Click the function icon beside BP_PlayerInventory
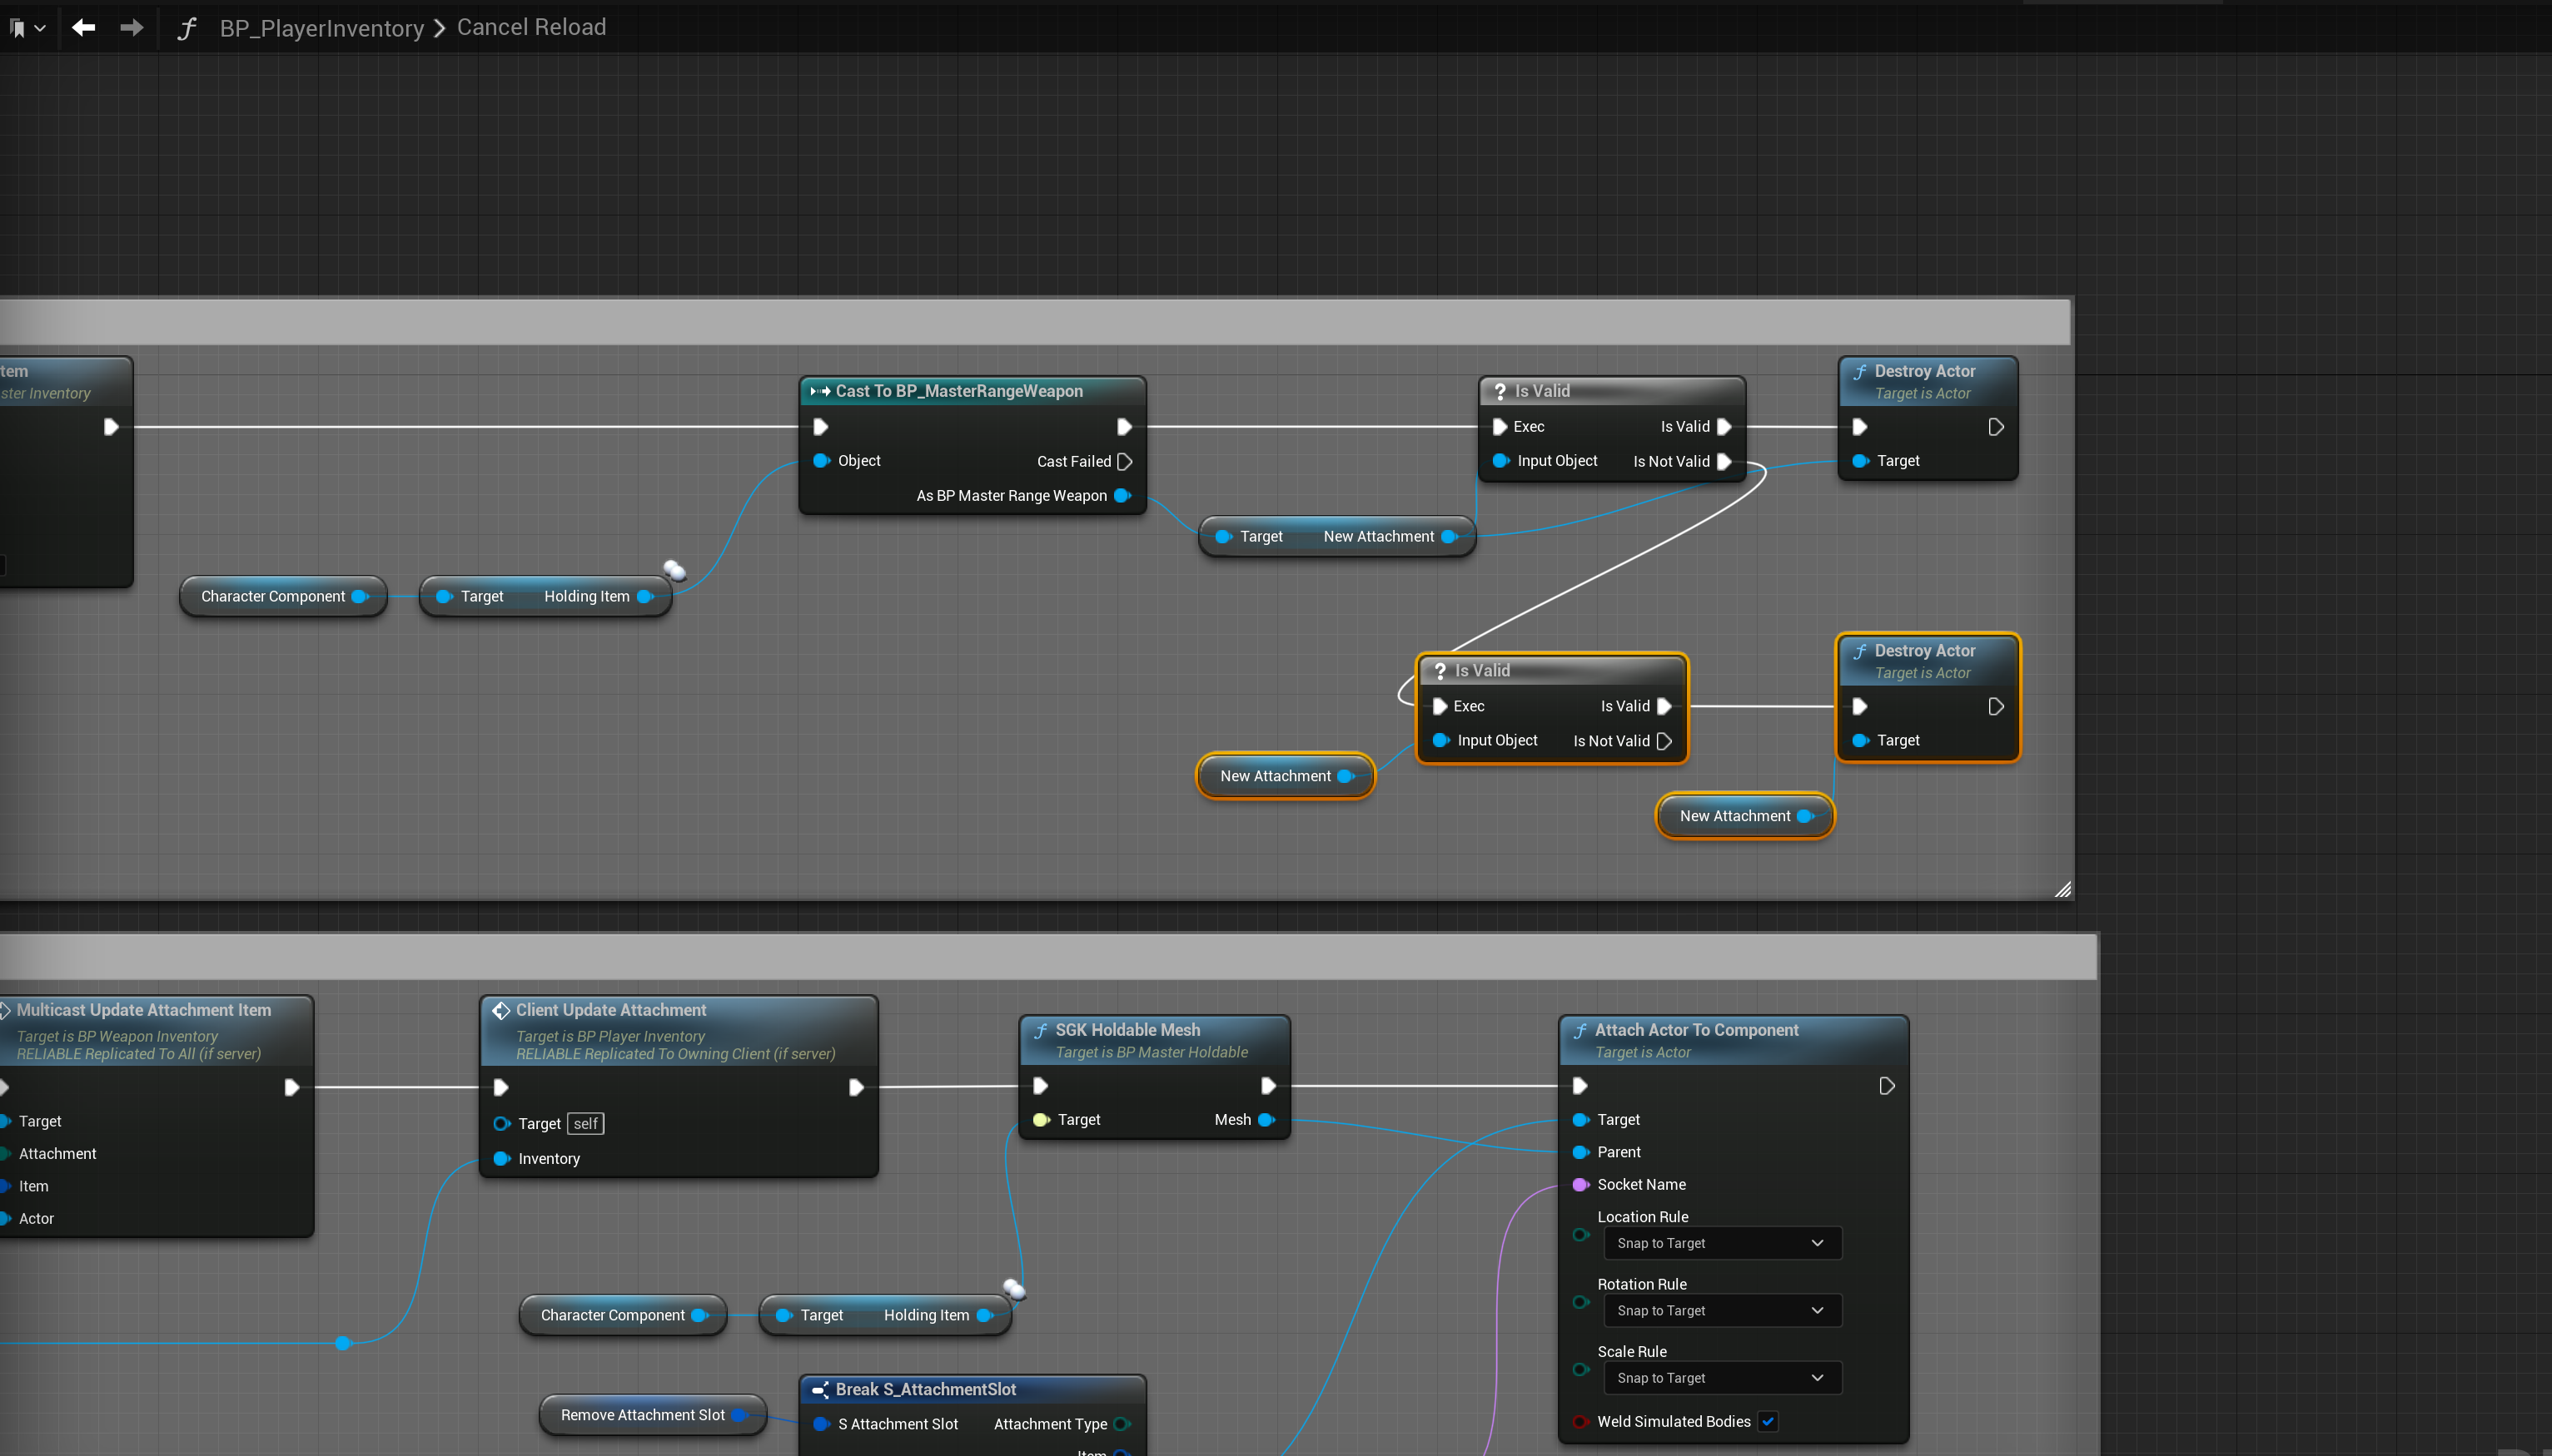 tap(187, 28)
